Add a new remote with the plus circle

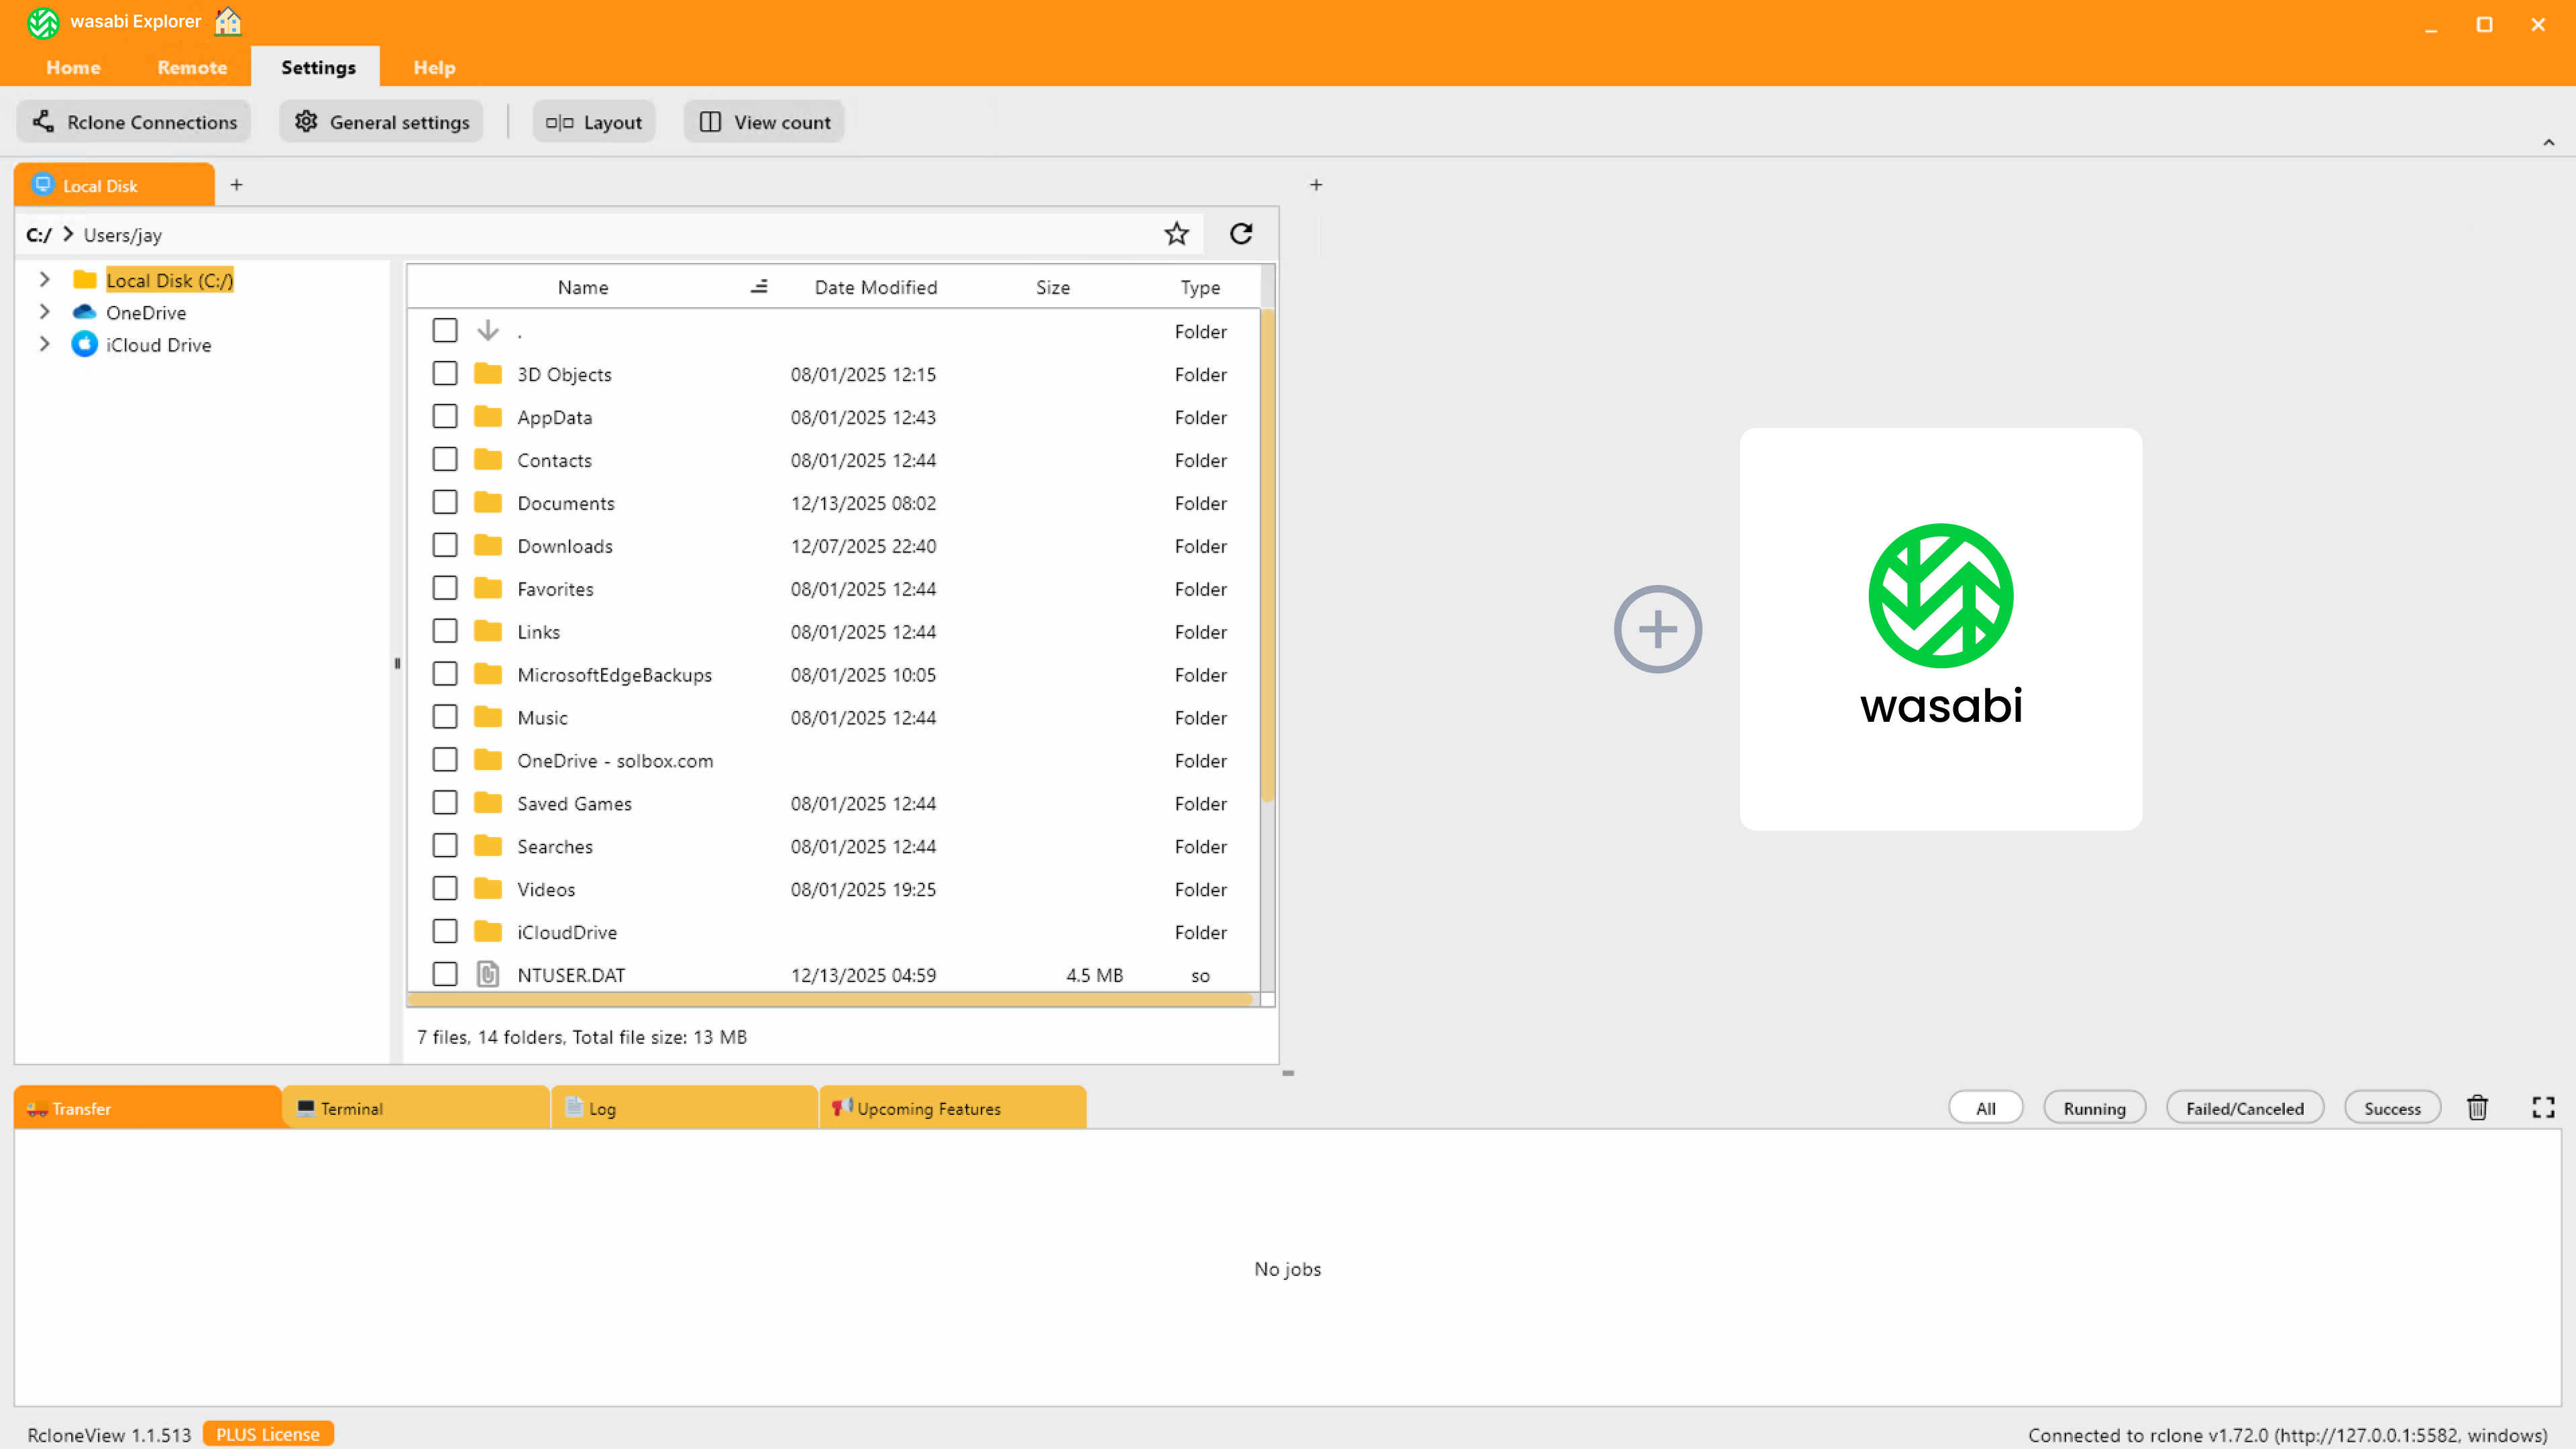coord(1657,629)
